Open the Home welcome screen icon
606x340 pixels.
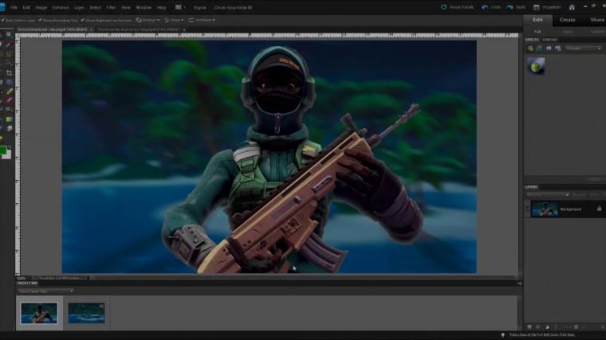(572, 7)
